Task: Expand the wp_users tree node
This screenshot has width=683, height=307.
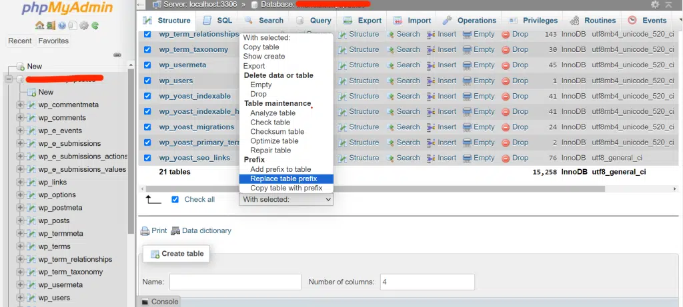Action: [x=20, y=298]
